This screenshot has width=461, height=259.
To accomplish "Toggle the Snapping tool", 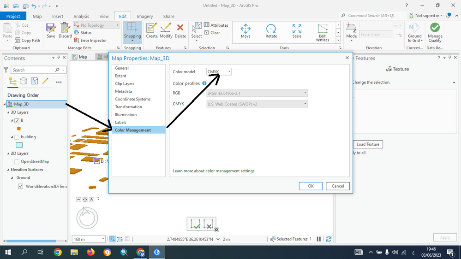I will pos(132,31).
